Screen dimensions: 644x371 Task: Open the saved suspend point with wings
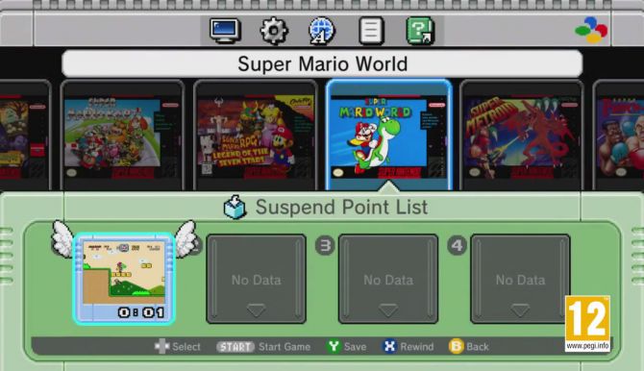pyautogui.click(x=124, y=279)
